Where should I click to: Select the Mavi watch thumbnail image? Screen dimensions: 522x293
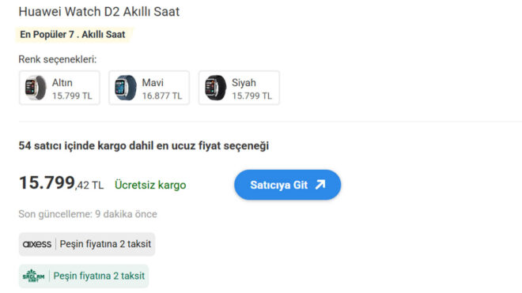[126, 88]
